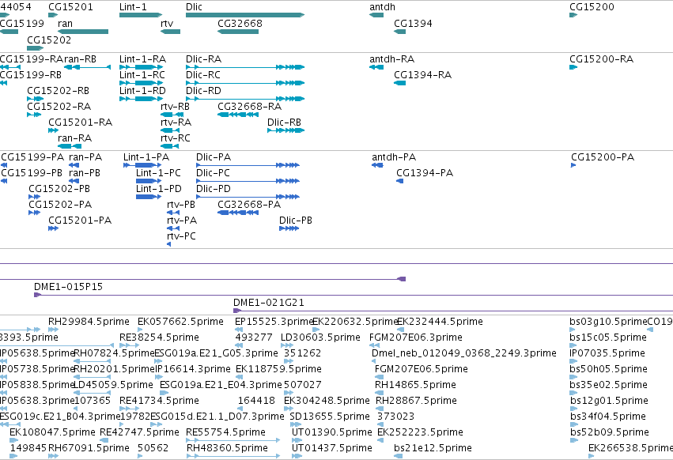The width and height of the screenshot is (673, 460).
Task: Select EST EK057662.5prime
Action: coord(140,330)
